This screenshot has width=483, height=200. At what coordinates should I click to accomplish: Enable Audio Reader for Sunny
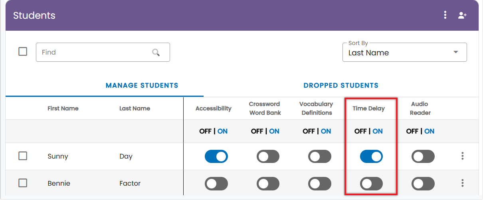coord(423,157)
